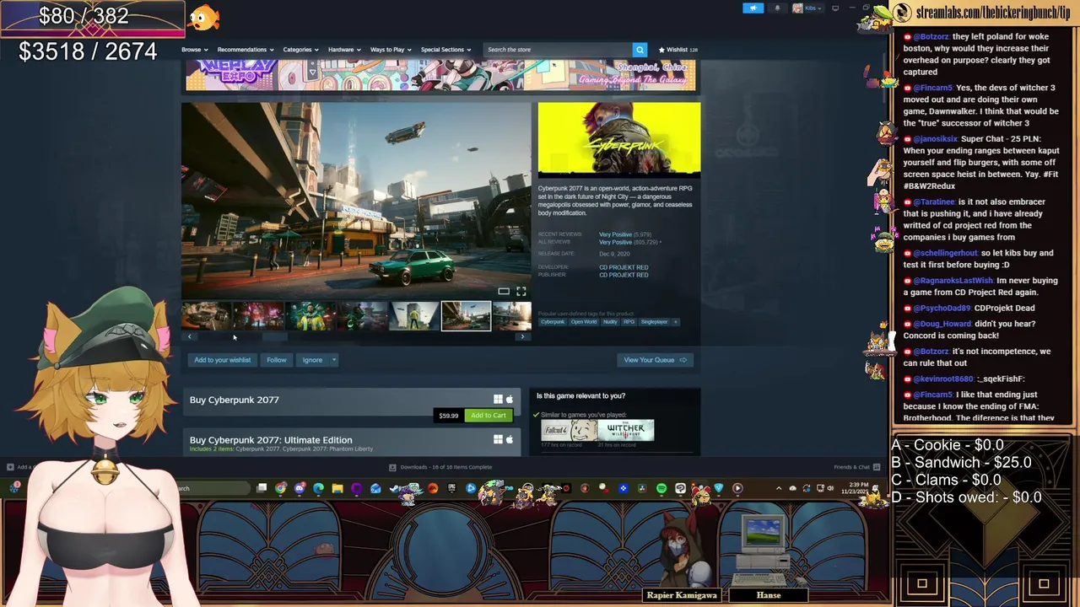The width and height of the screenshot is (1080, 607).
Task: Click Apple platform icon beside Buy Cyberpunk 2077
Action: point(509,400)
